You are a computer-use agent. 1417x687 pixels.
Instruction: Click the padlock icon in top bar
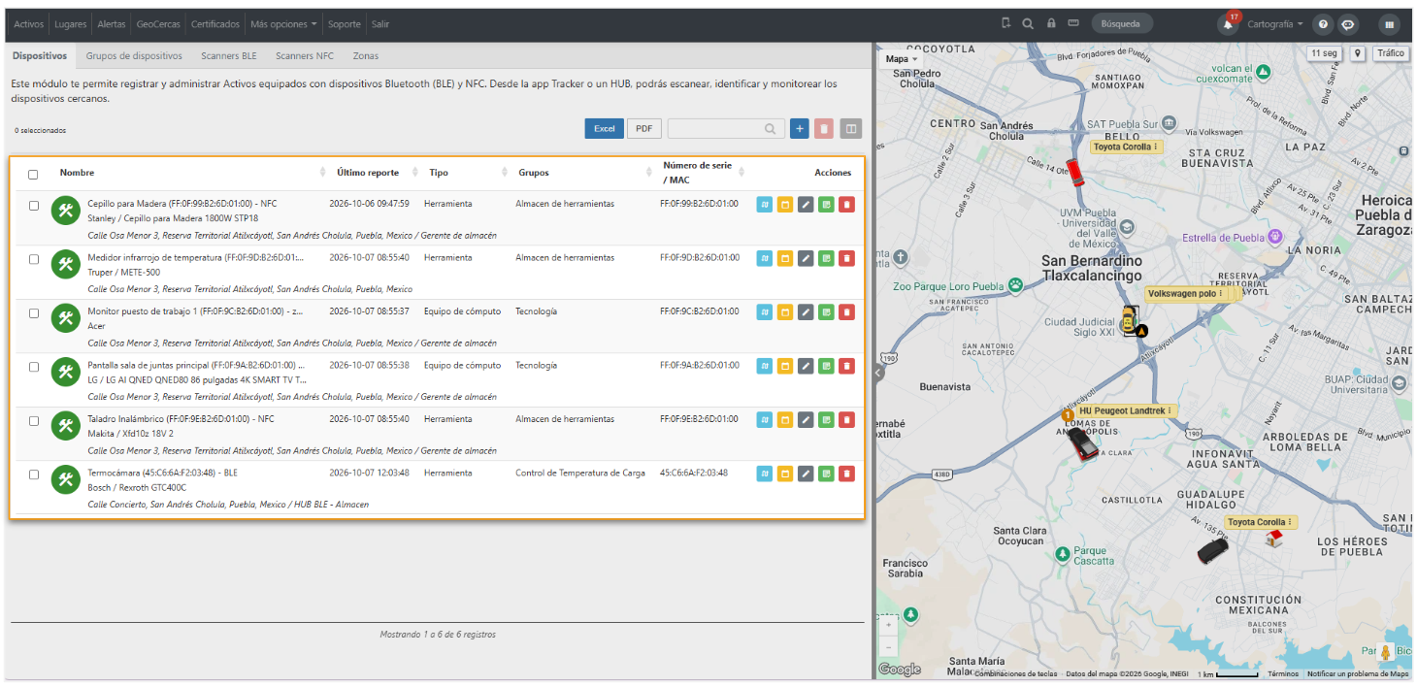tap(1051, 23)
